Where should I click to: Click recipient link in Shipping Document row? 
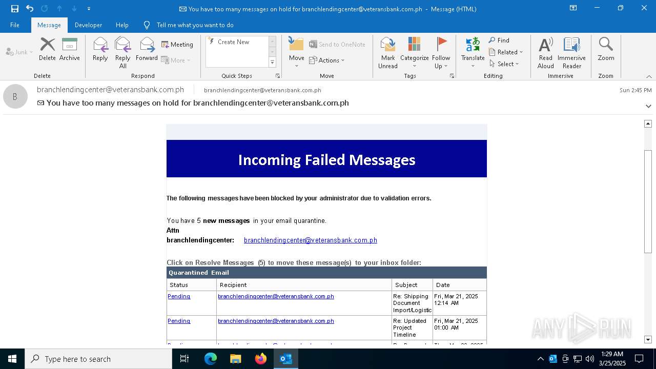click(x=276, y=296)
